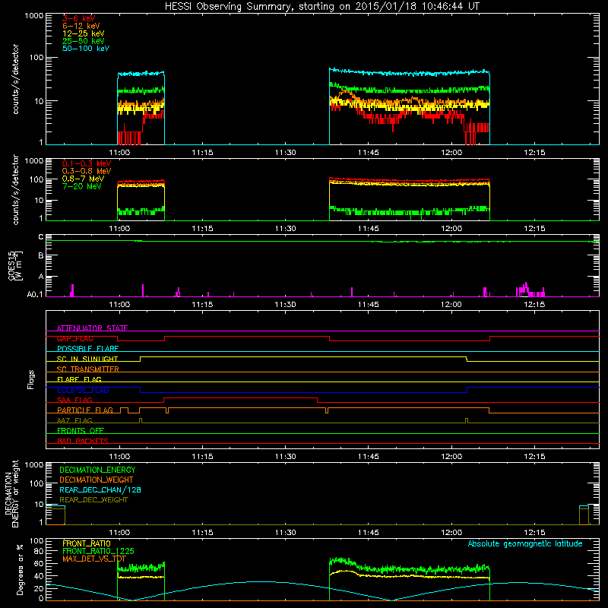
Task: Click the 'REAR_DEC_CHAN/128' legend label
Action: (x=100, y=489)
